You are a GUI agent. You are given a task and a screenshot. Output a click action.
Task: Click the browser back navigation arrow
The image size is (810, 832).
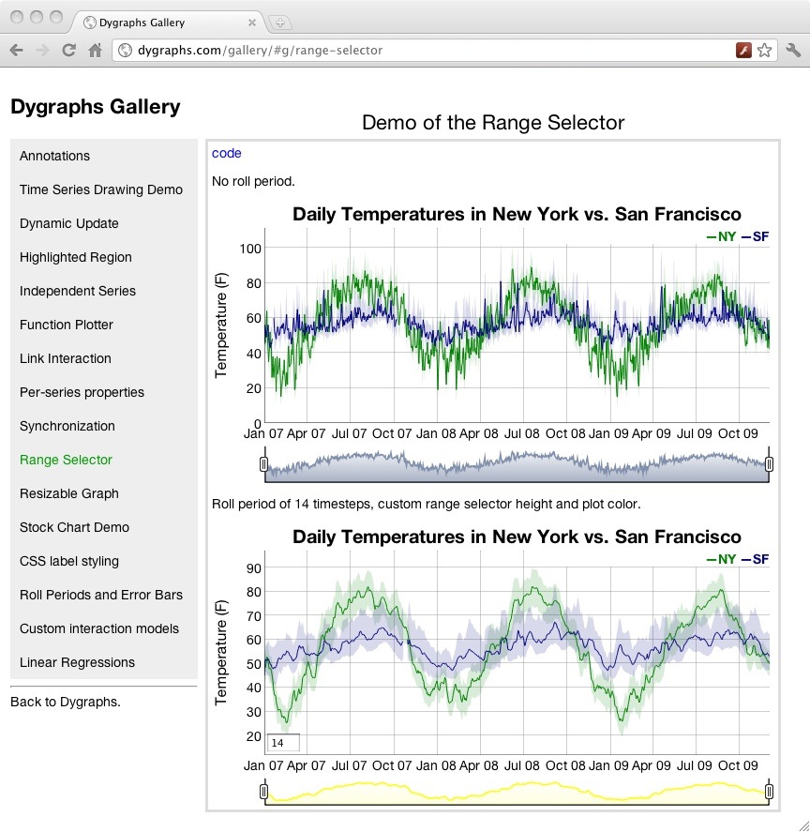click(17, 51)
